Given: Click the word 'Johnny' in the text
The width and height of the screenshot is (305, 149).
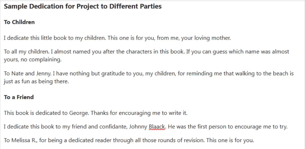Looking at the screenshot, I should (138, 127).
